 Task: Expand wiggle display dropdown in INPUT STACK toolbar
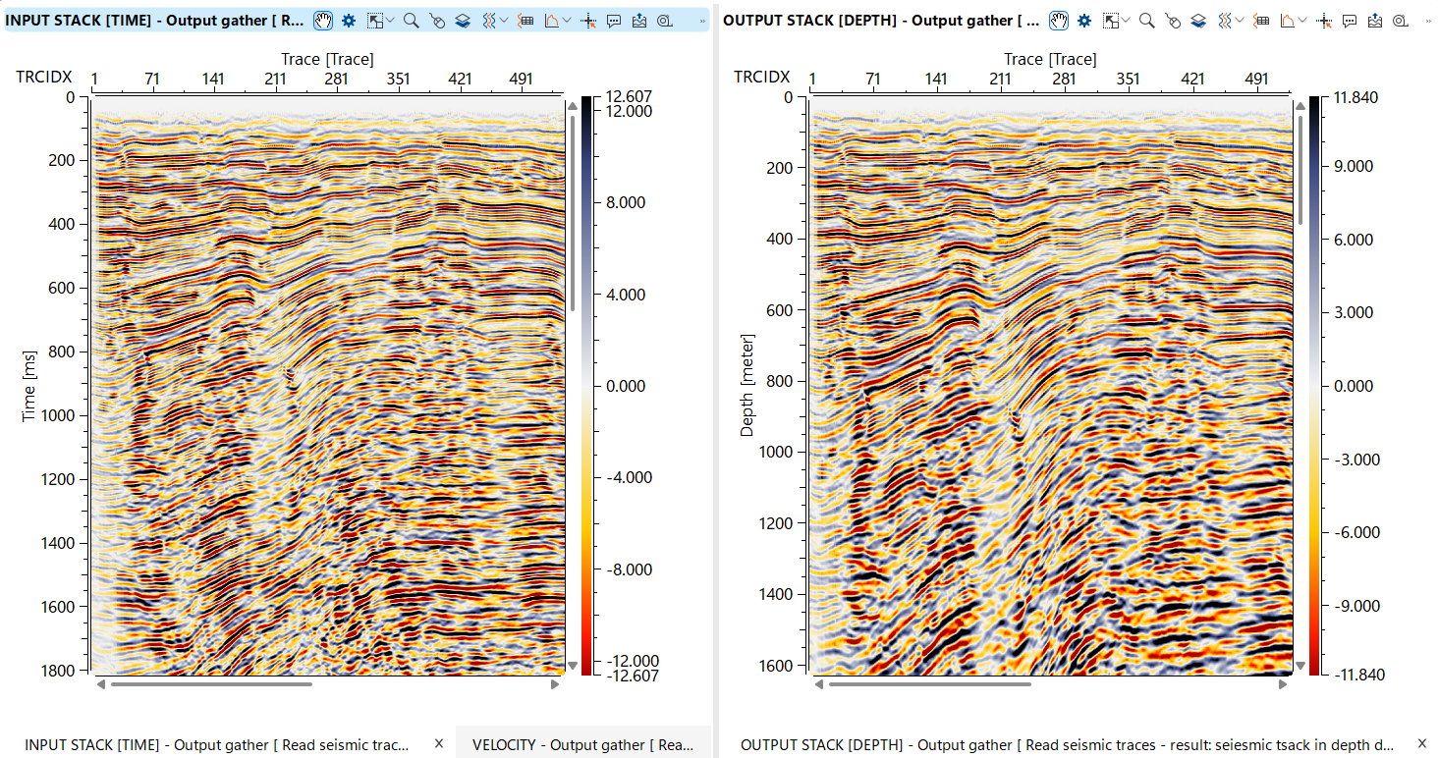(504, 20)
